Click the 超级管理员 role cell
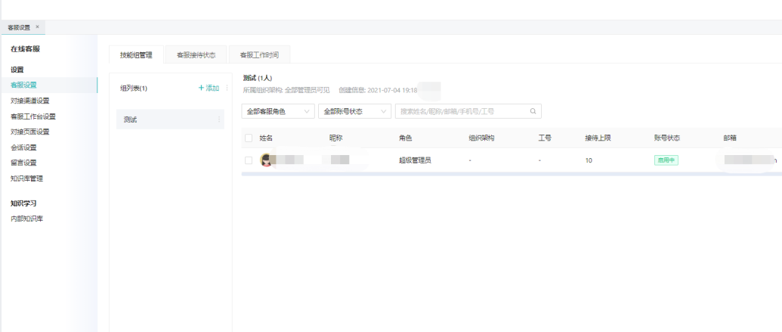Screen dimensions: 782x332 (415, 161)
